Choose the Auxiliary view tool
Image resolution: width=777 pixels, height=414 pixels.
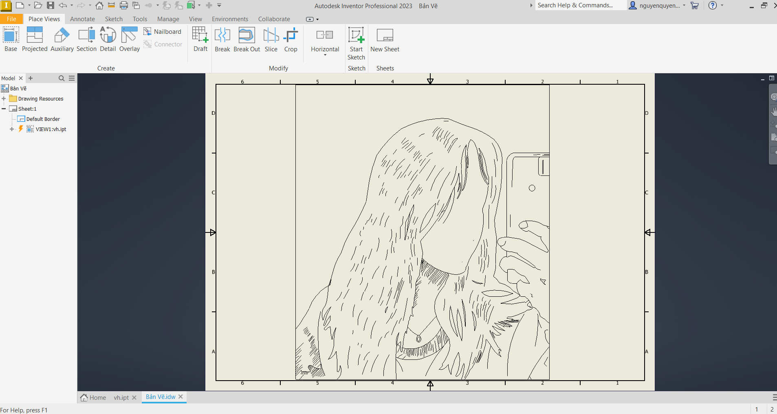pos(62,39)
